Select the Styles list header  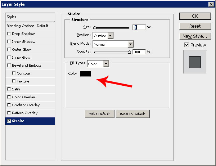pyautogui.click(x=30, y=17)
